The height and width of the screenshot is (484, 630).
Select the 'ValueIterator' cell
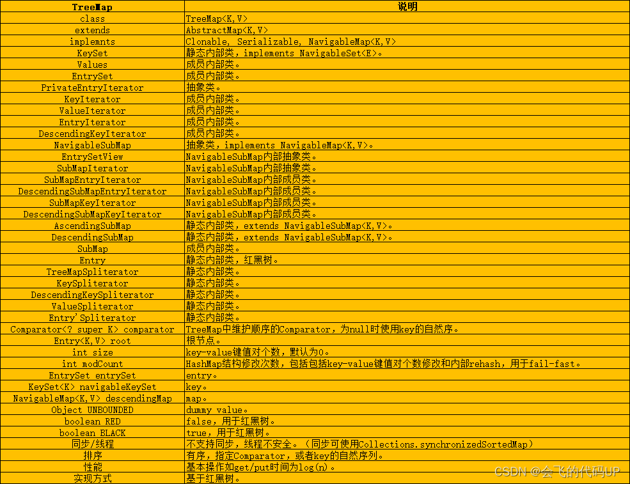point(92,111)
